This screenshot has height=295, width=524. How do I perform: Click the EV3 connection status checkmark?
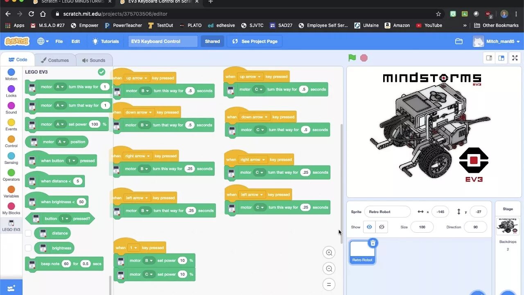pos(102,72)
